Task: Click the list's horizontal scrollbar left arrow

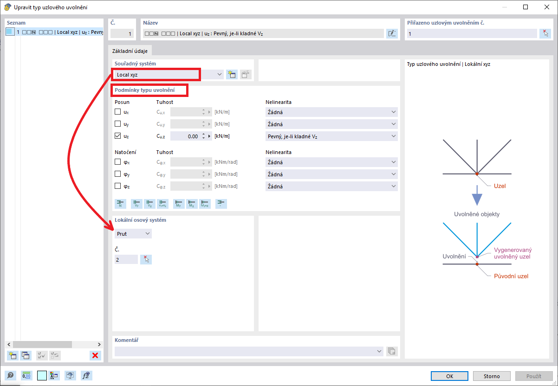Action: pos(9,344)
